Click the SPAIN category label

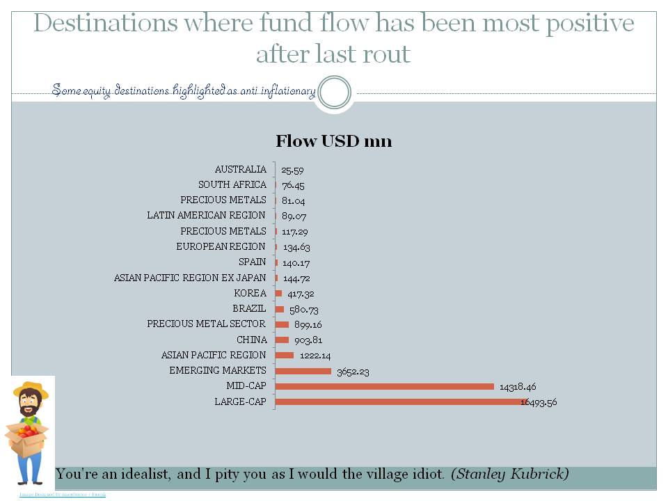tap(252, 262)
